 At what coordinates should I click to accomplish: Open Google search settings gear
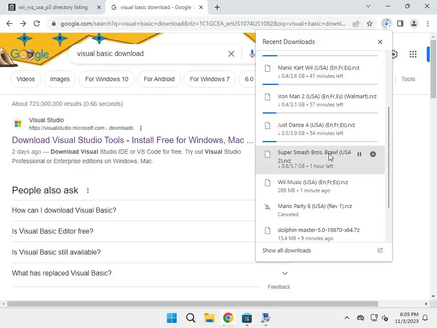(395, 54)
